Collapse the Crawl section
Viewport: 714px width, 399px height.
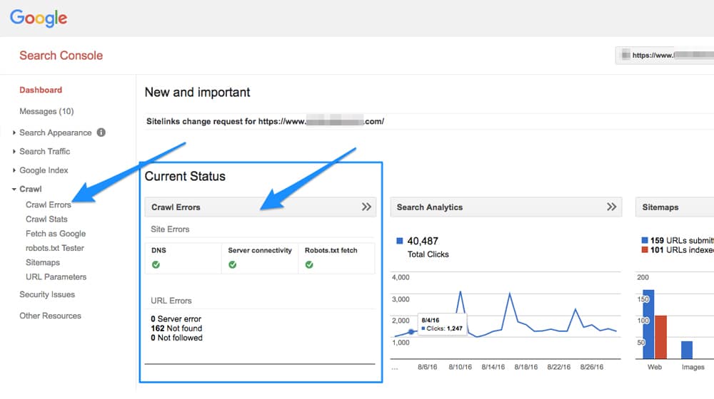[x=30, y=189]
